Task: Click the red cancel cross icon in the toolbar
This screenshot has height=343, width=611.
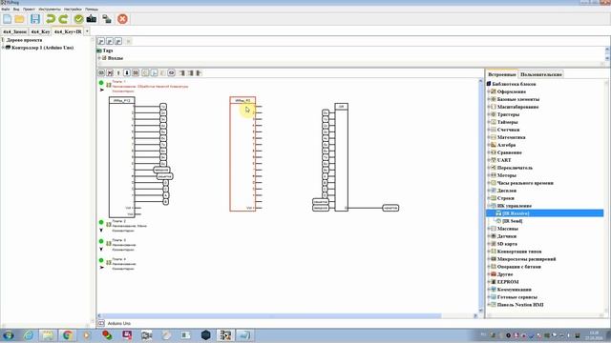Action: point(122,19)
